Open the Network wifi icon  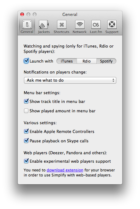pyautogui.click(x=80, y=24)
